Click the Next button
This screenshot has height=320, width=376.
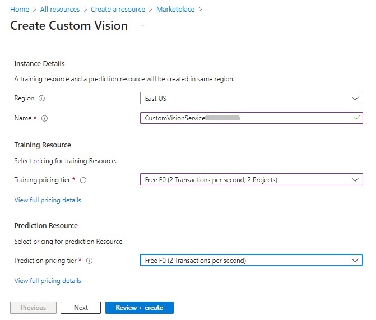point(81,308)
